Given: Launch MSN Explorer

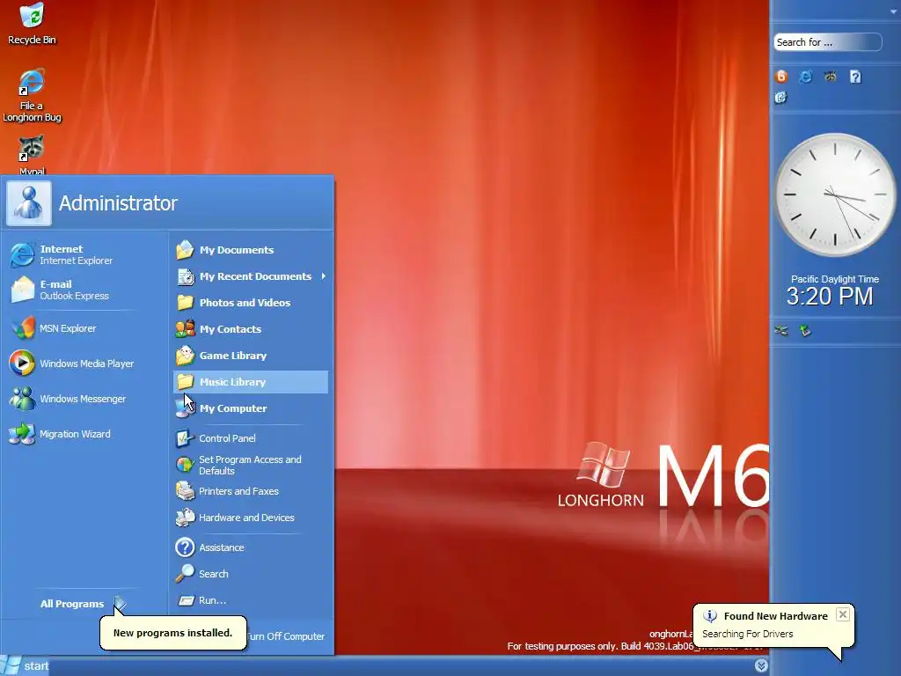Looking at the screenshot, I should click(x=54, y=328).
